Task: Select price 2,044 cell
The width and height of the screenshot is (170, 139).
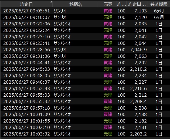Action: pos(141,43)
